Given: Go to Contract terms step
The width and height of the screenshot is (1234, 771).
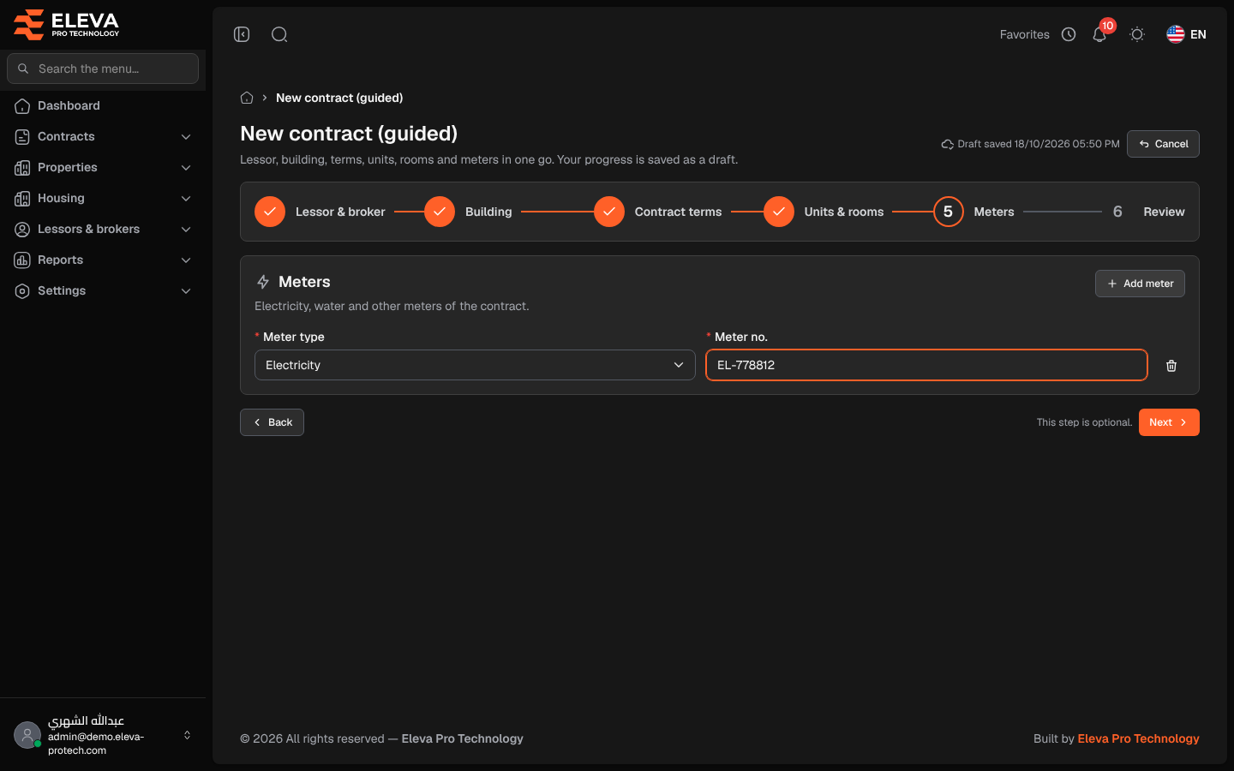Looking at the screenshot, I should 657,212.
